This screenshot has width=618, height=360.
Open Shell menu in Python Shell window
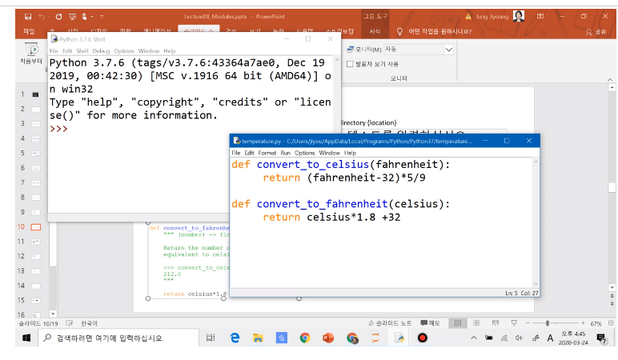click(x=82, y=51)
